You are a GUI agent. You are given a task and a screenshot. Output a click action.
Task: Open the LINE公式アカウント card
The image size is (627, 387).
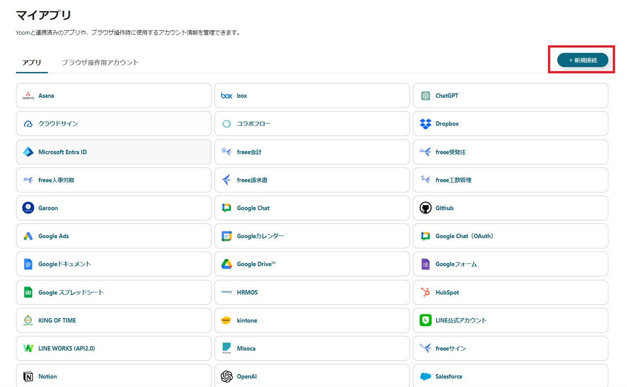pos(510,320)
